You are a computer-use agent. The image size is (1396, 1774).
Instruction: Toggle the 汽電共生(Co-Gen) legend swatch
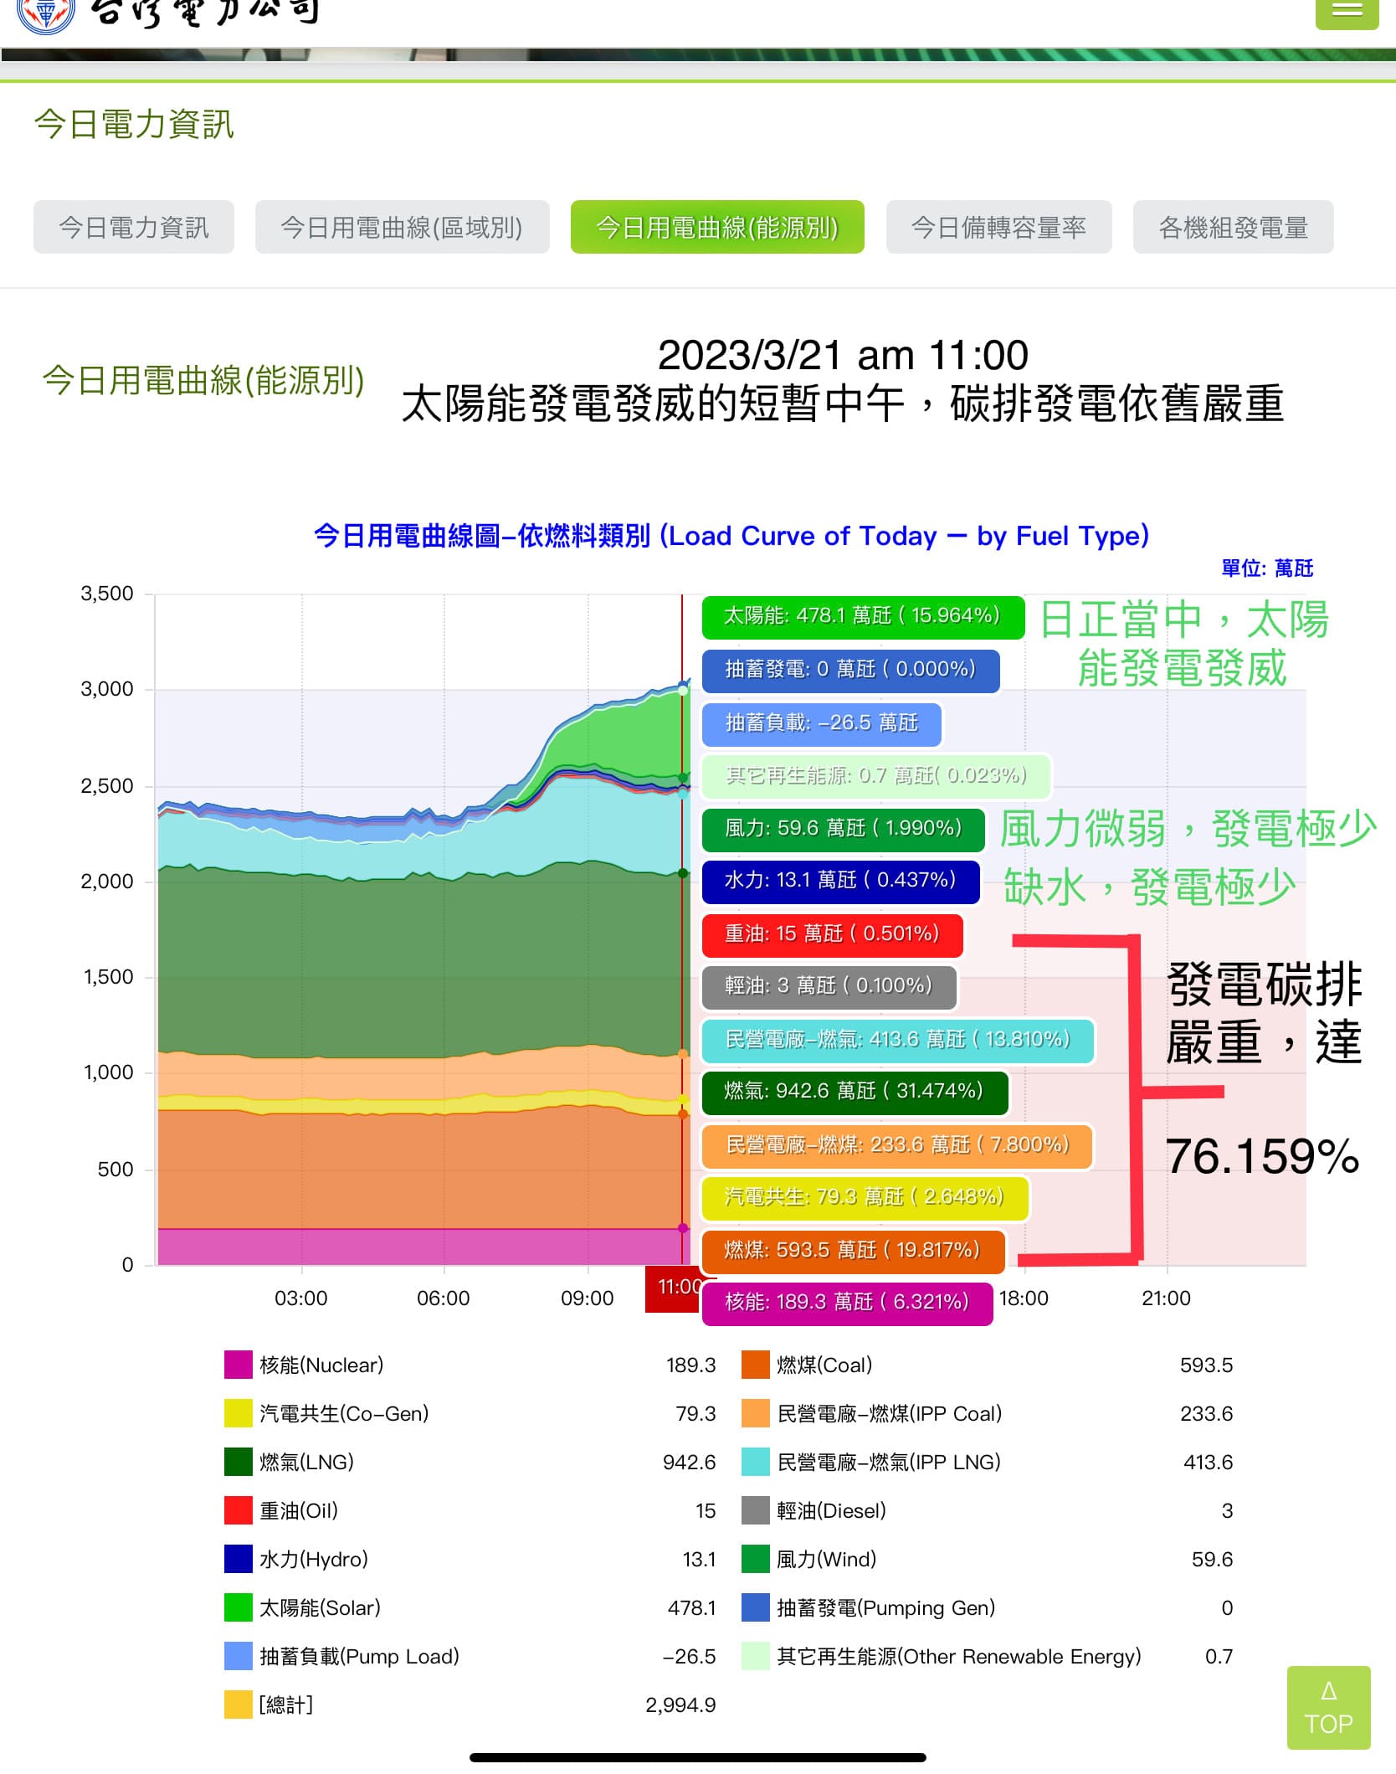(x=239, y=1413)
